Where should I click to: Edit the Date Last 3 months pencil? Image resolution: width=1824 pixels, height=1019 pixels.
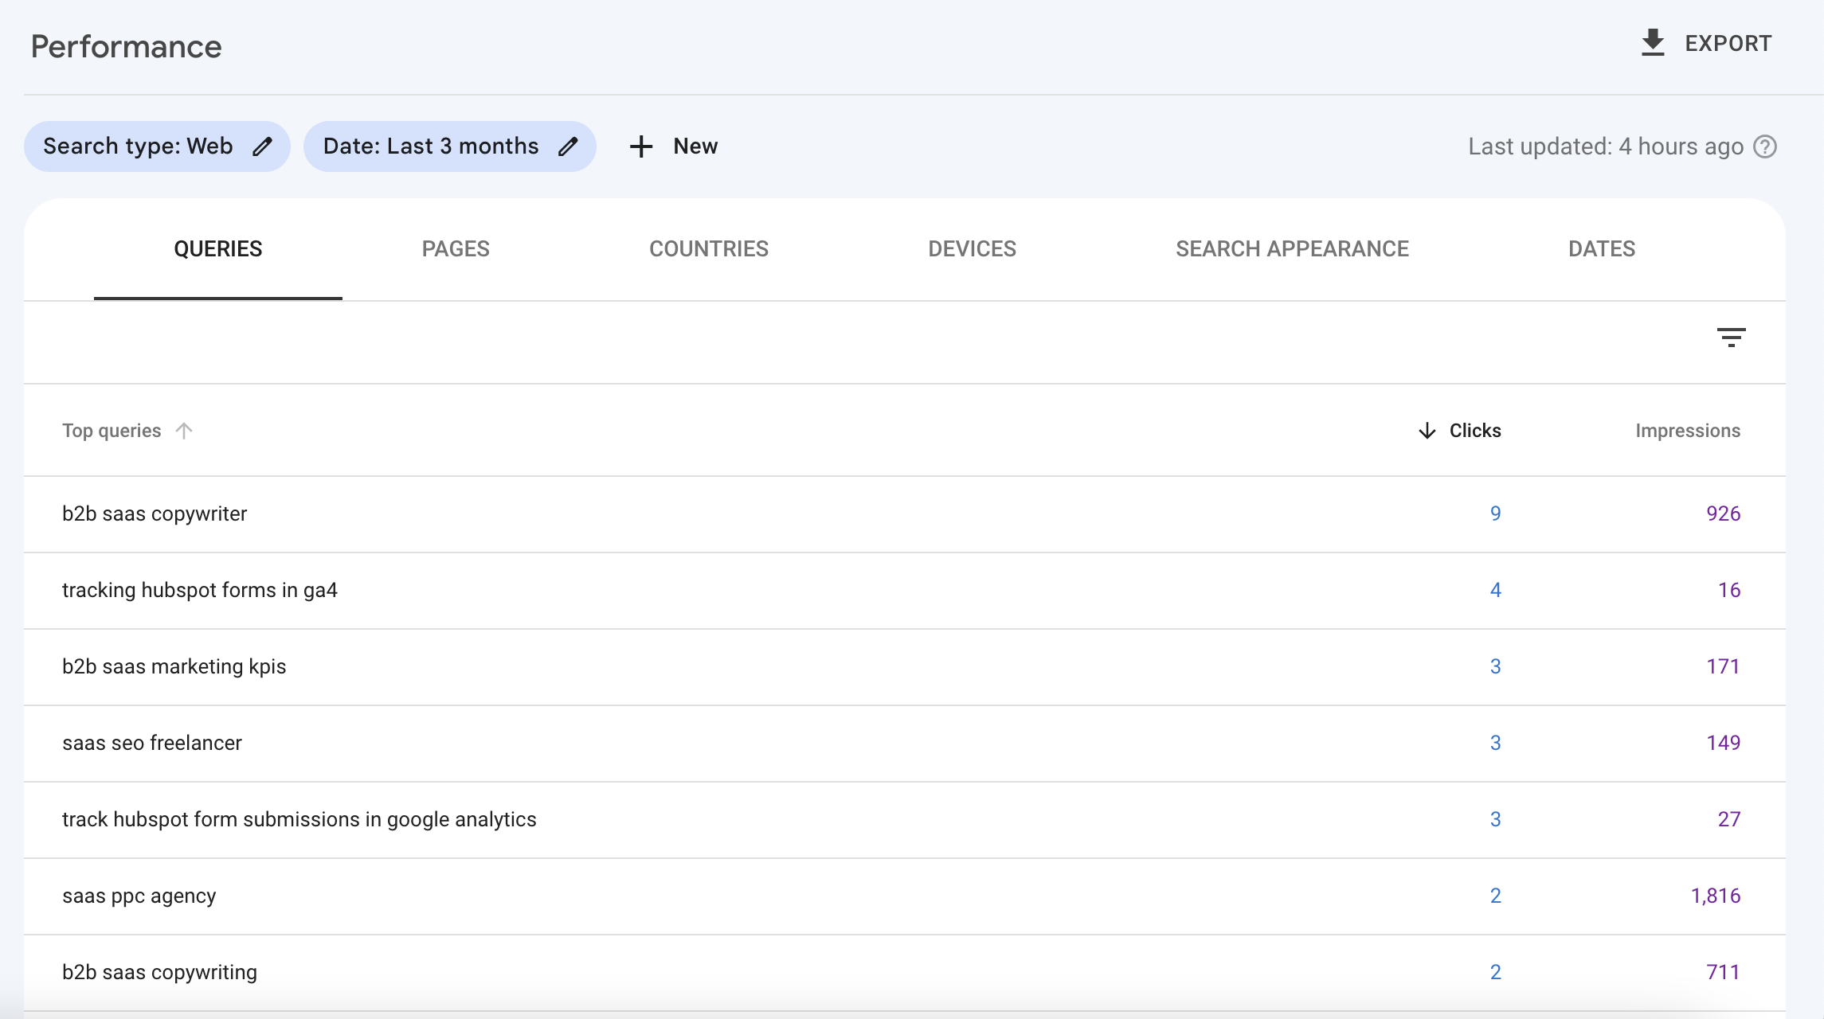click(x=568, y=146)
